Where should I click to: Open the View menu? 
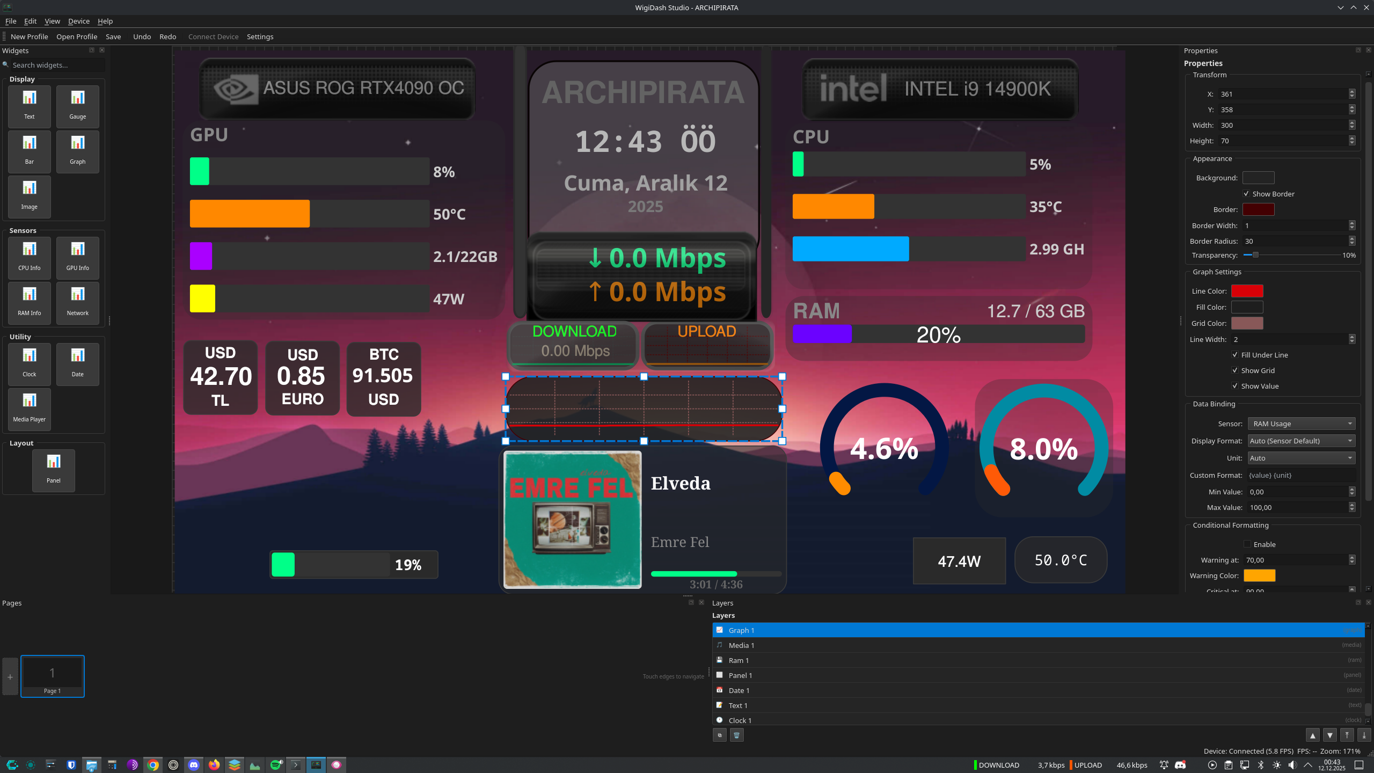click(52, 21)
